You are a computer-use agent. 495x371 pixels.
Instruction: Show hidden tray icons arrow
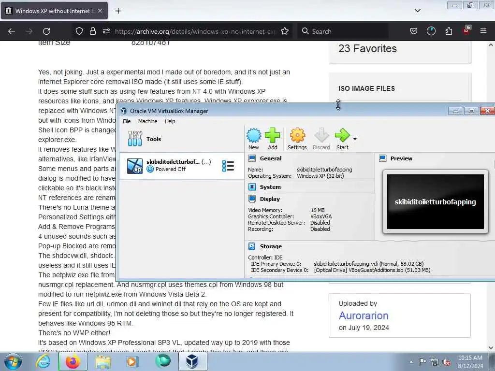click(411, 362)
